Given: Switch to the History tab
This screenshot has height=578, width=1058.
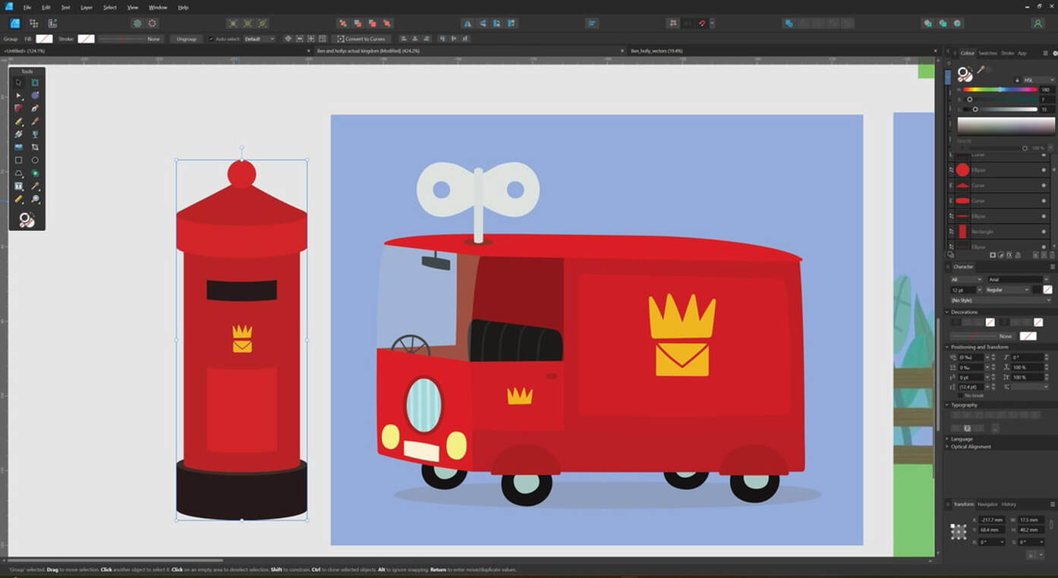Looking at the screenshot, I should pyautogui.click(x=1009, y=504).
